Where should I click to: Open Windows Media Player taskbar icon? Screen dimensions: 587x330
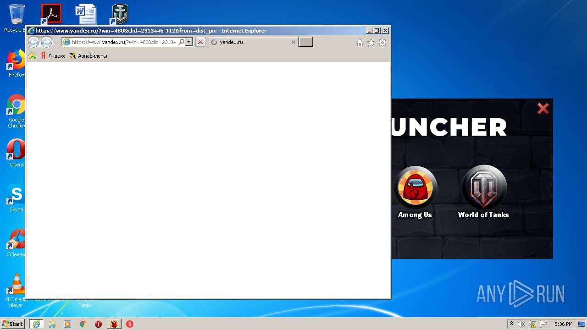(67, 324)
